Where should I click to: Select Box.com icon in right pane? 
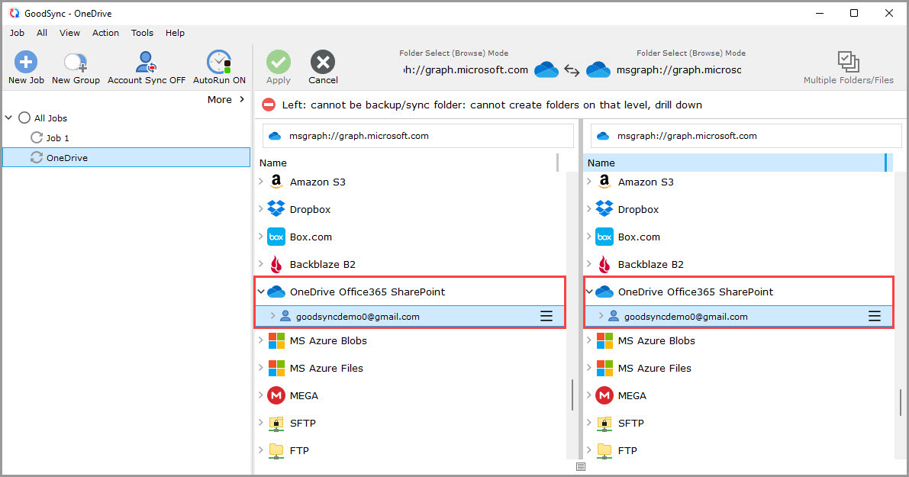click(604, 237)
